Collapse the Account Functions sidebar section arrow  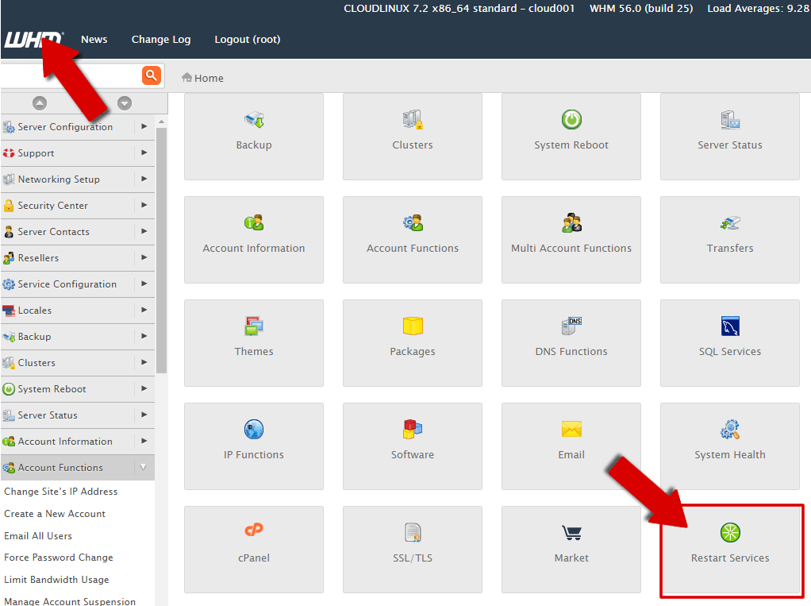point(144,467)
